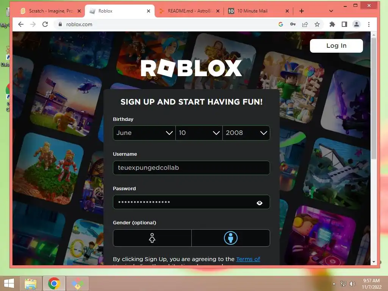Screen dimensions: 388x291
Task: Click the scrollbar up arrow
Action: (374, 35)
